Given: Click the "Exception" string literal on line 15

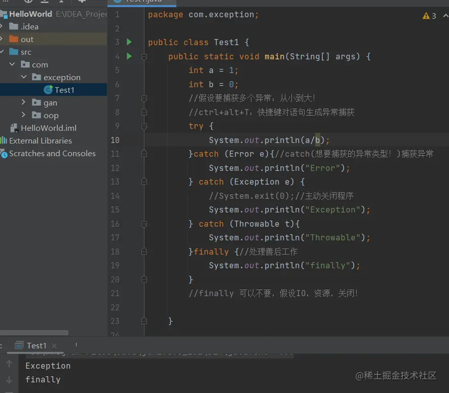Looking at the screenshot, I should [332, 209].
